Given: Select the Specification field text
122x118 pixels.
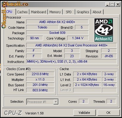Looking at the screenshot, I should (x=71, y=45).
